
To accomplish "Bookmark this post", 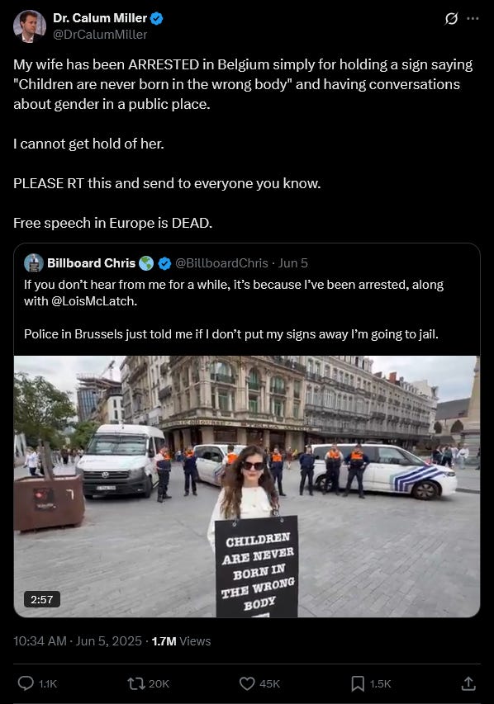I will [x=358, y=683].
